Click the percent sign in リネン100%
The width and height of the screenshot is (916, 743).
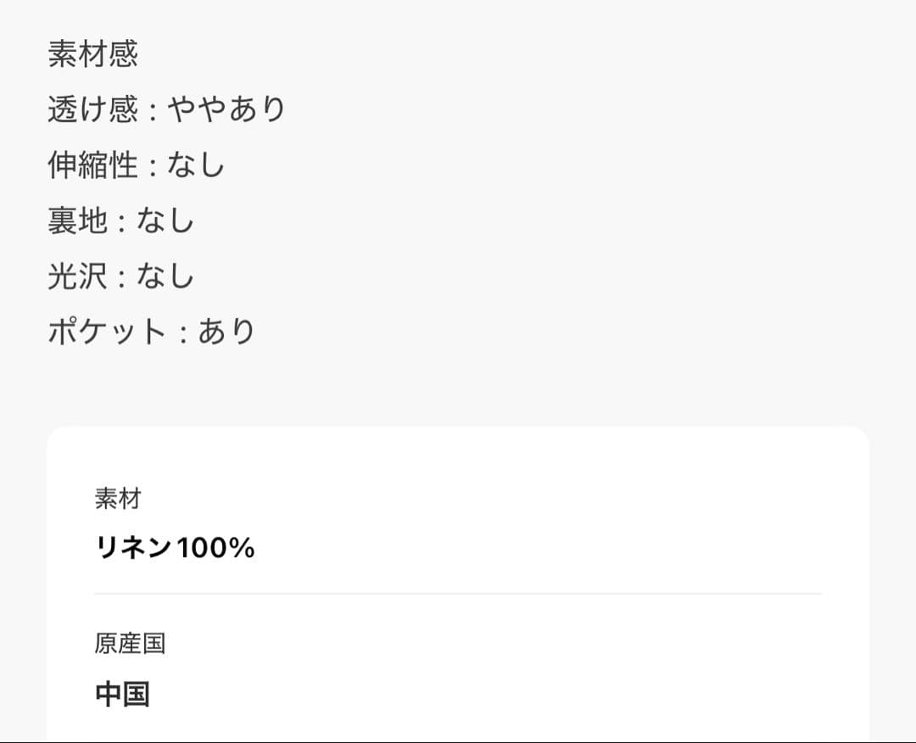click(x=243, y=548)
